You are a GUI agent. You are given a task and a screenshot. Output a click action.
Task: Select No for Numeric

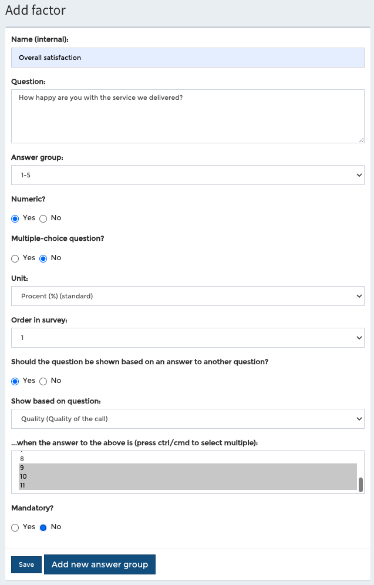(x=43, y=218)
